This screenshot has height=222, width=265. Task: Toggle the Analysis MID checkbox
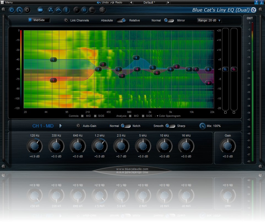tap(130, 116)
